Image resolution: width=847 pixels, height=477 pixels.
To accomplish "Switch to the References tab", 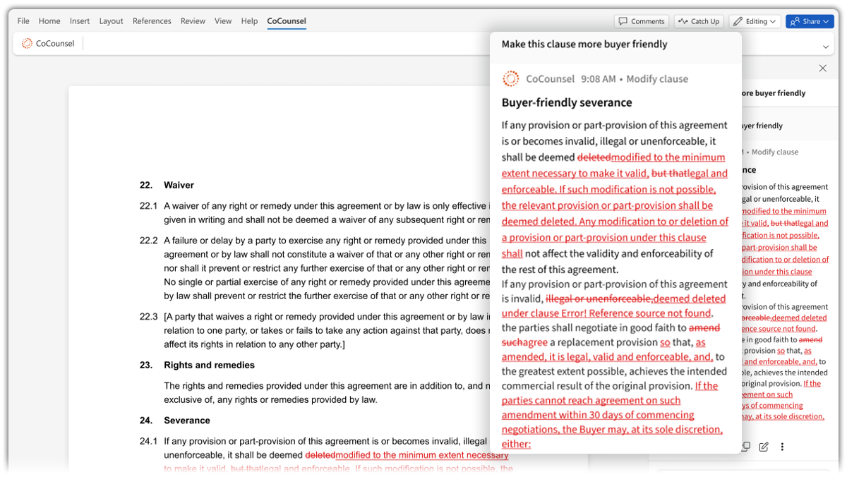I will pyautogui.click(x=152, y=21).
